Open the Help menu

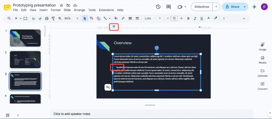(120, 10)
